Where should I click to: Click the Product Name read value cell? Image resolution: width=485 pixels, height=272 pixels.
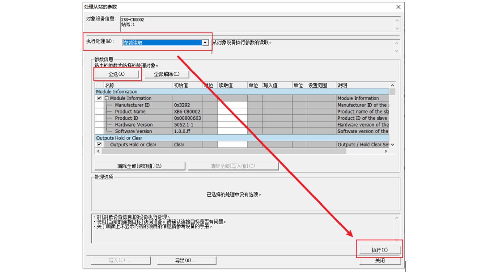(x=232, y=111)
